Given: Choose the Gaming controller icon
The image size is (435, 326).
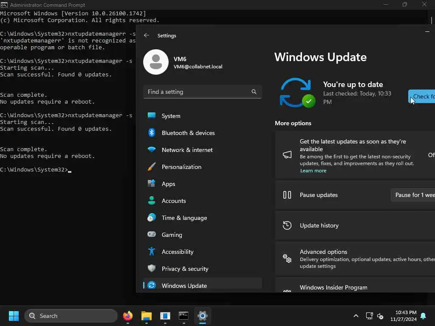Looking at the screenshot, I should [152, 234].
